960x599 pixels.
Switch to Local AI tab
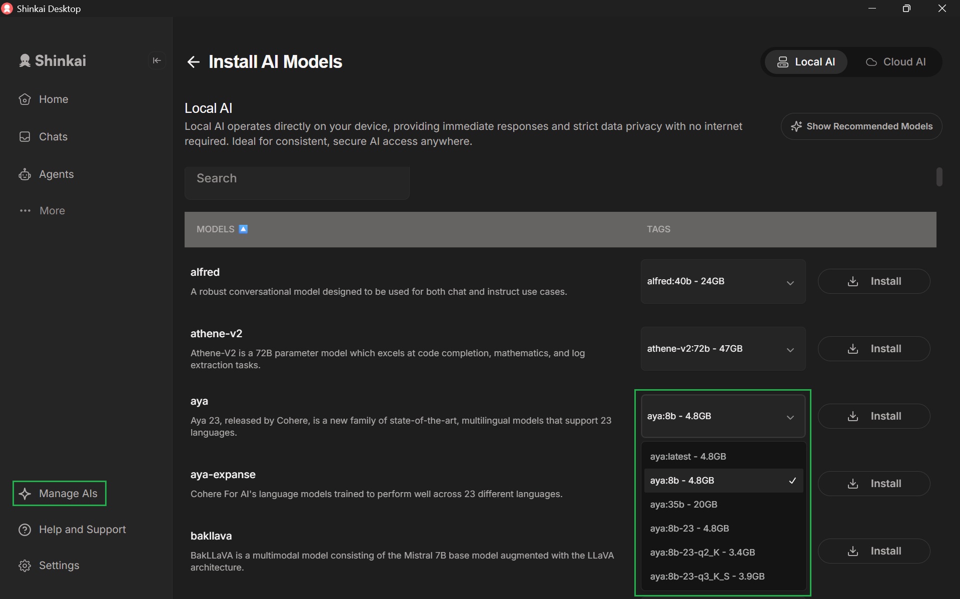point(805,62)
